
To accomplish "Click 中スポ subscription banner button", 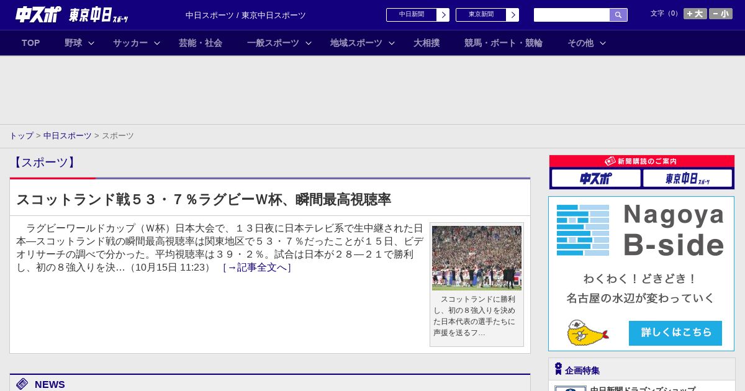I will coord(596,179).
